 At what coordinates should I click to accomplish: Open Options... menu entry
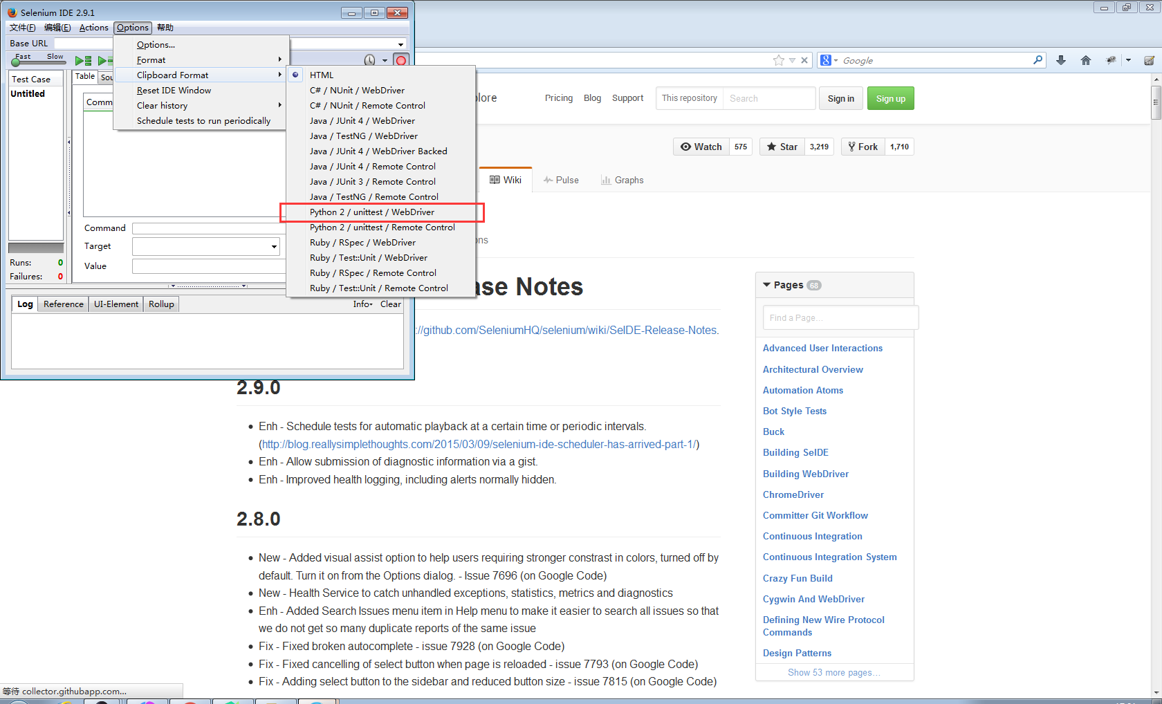tap(201, 44)
